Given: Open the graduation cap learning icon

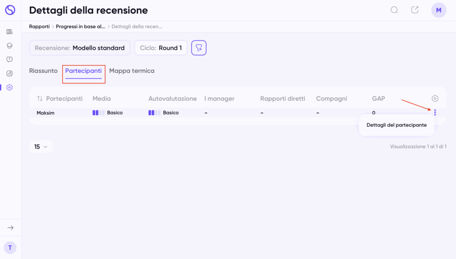Looking at the screenshot, I should (10, 46).
